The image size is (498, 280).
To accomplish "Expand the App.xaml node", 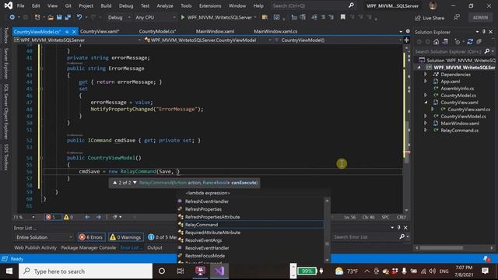I will click(x=426, y=81).
